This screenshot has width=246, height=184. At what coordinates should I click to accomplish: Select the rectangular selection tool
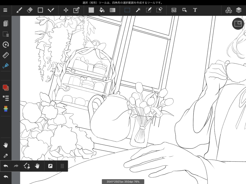click(x=127, y=10)
